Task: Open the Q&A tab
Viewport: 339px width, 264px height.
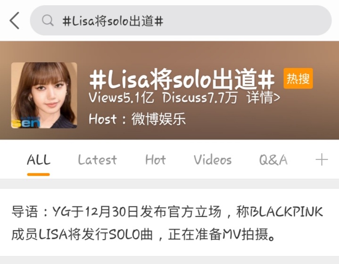Action: coord(273,160)
